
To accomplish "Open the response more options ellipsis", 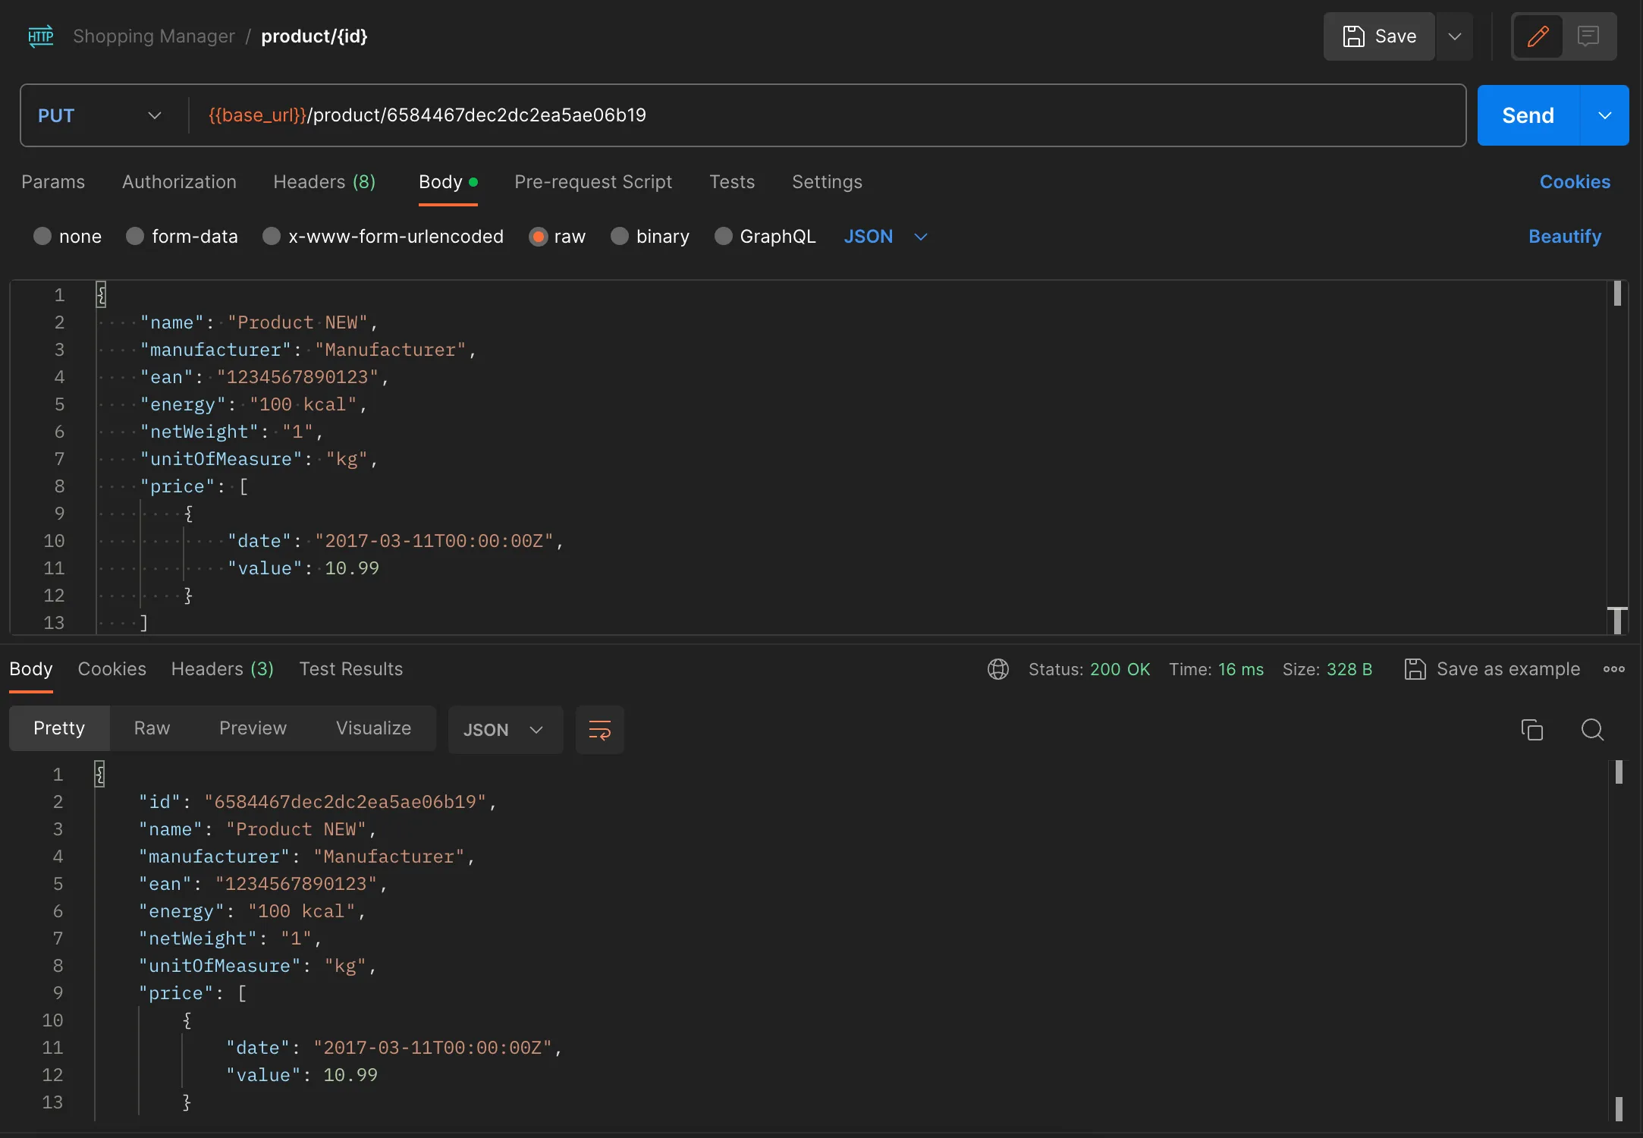I will click(x=1614, y=669).
